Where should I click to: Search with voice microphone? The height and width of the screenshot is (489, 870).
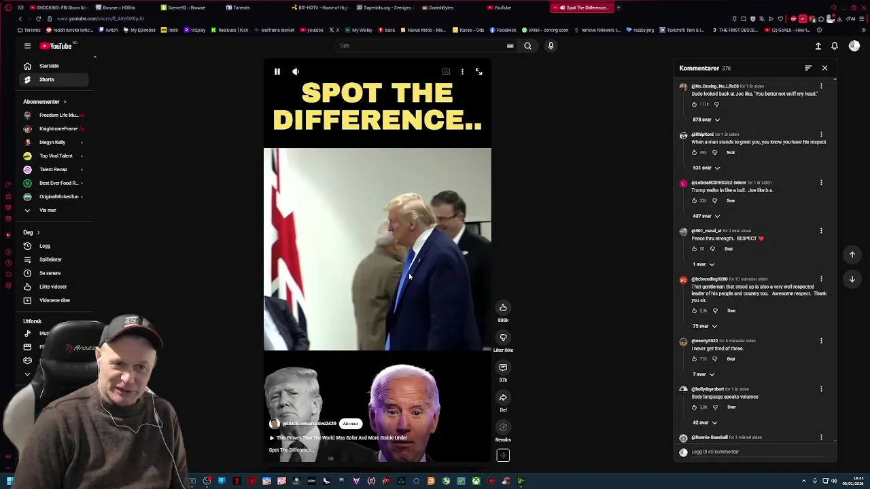tap(551, 46)
